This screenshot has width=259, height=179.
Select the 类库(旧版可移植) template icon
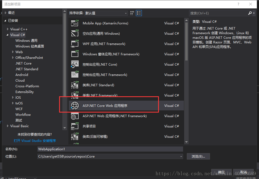pos(75,136)
